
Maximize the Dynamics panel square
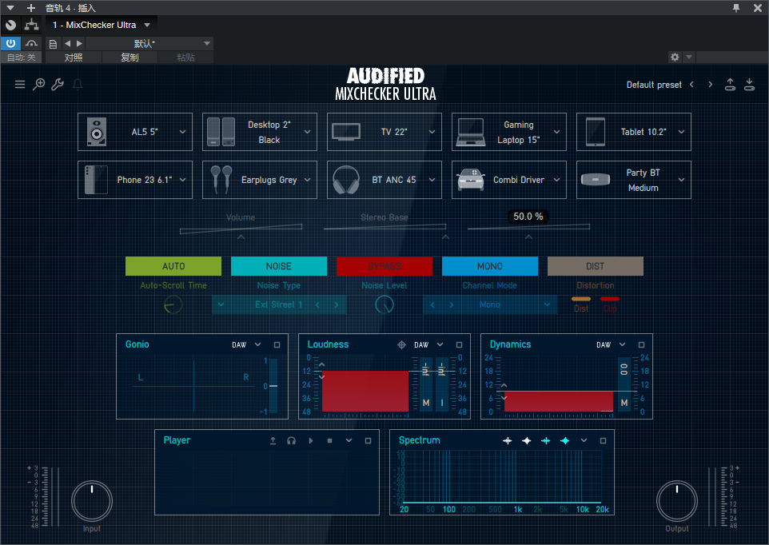641,345
